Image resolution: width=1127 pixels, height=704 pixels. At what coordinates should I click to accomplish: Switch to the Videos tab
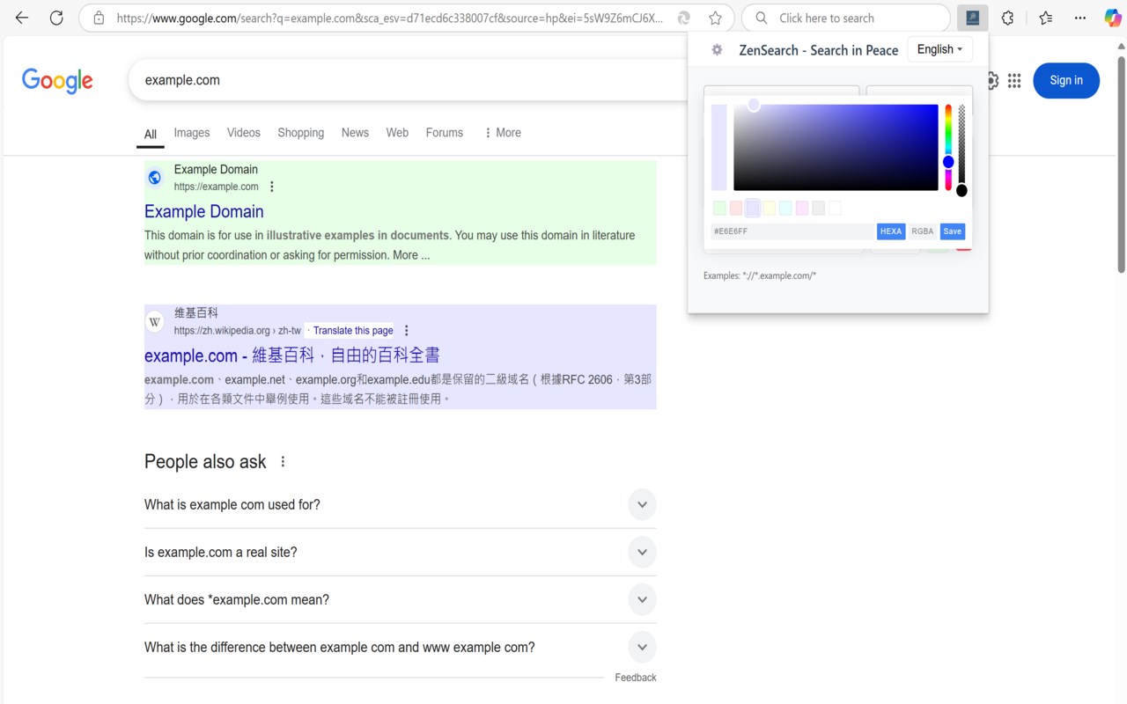tap(244, 133)
